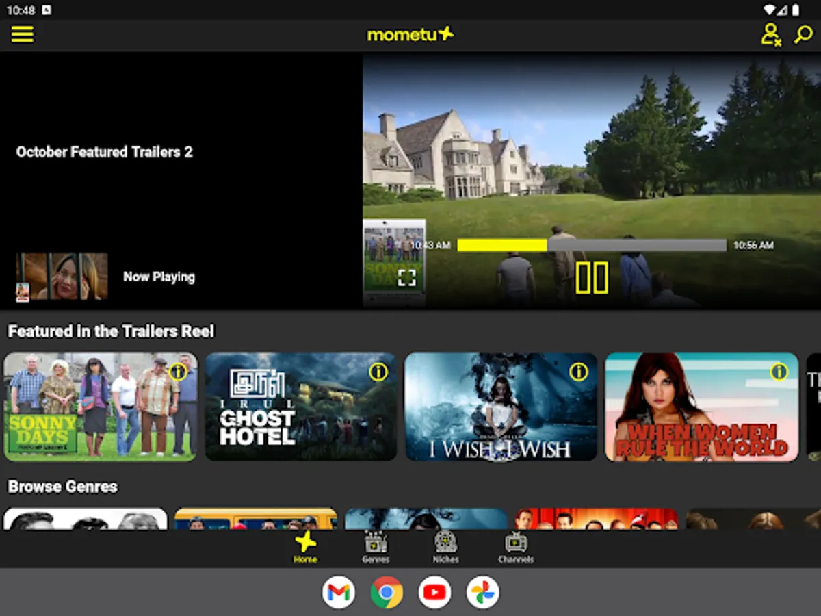Switch to the Niches tab
821x616 pixels.
click(x=445, y=548)
